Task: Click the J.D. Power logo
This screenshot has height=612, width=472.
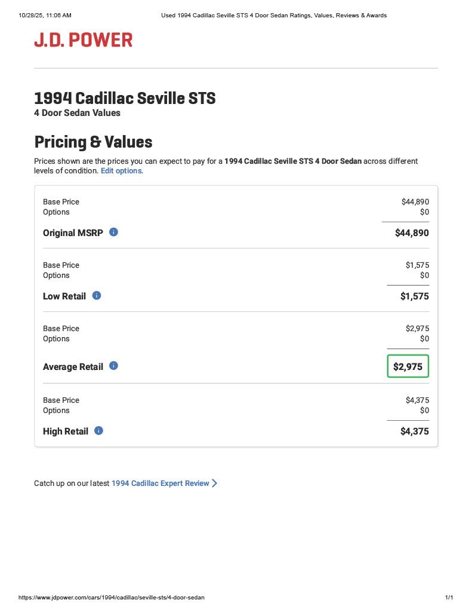Action: [83, 40]
